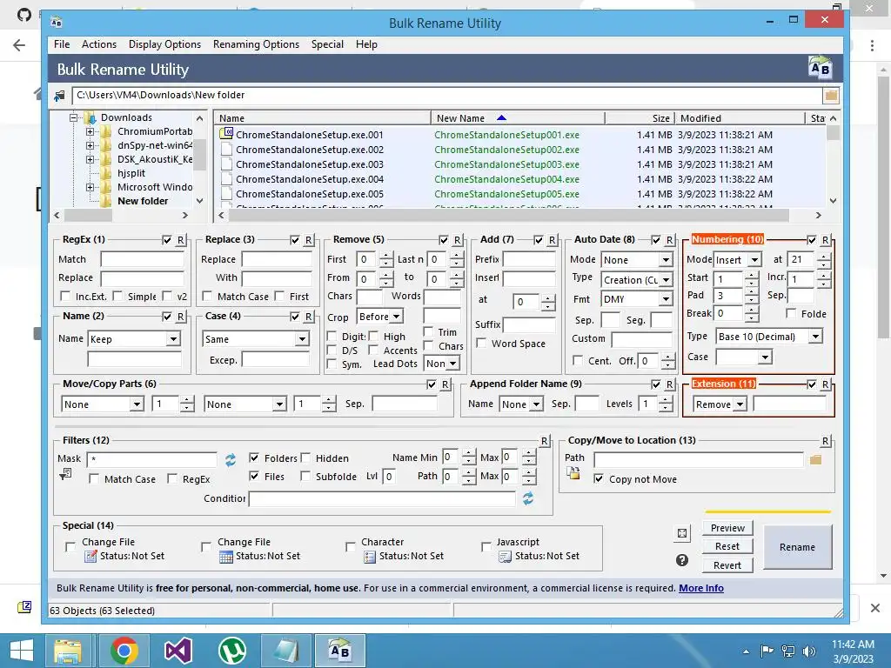Open the Display Options menu
Screen dimensions: 891x668
pyautogui.click(x=164, y=44)
